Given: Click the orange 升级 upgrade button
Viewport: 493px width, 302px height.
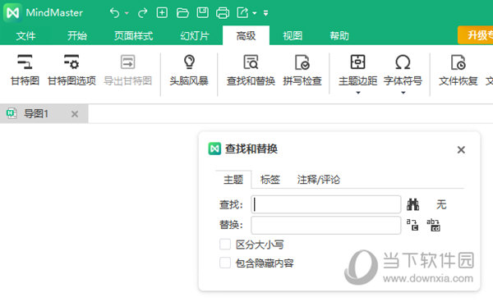Looking at the screenshot, I should click(x=476, y=34).
